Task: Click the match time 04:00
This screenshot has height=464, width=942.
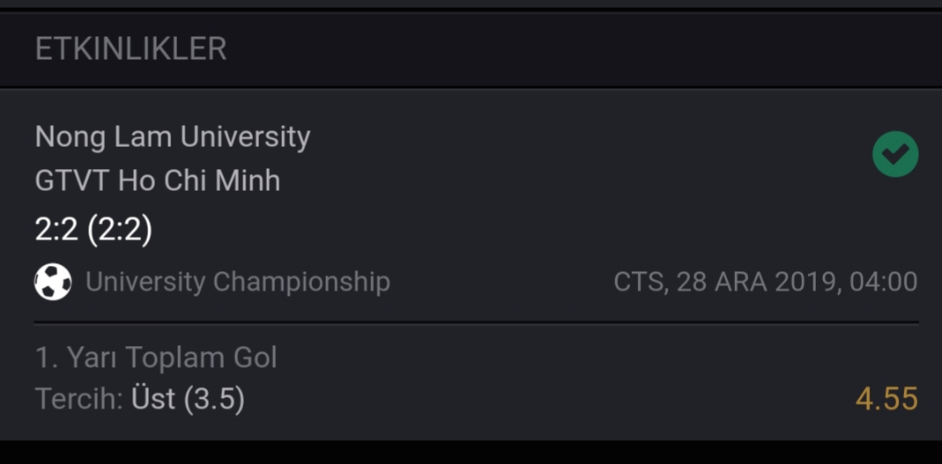Action: 883,282
